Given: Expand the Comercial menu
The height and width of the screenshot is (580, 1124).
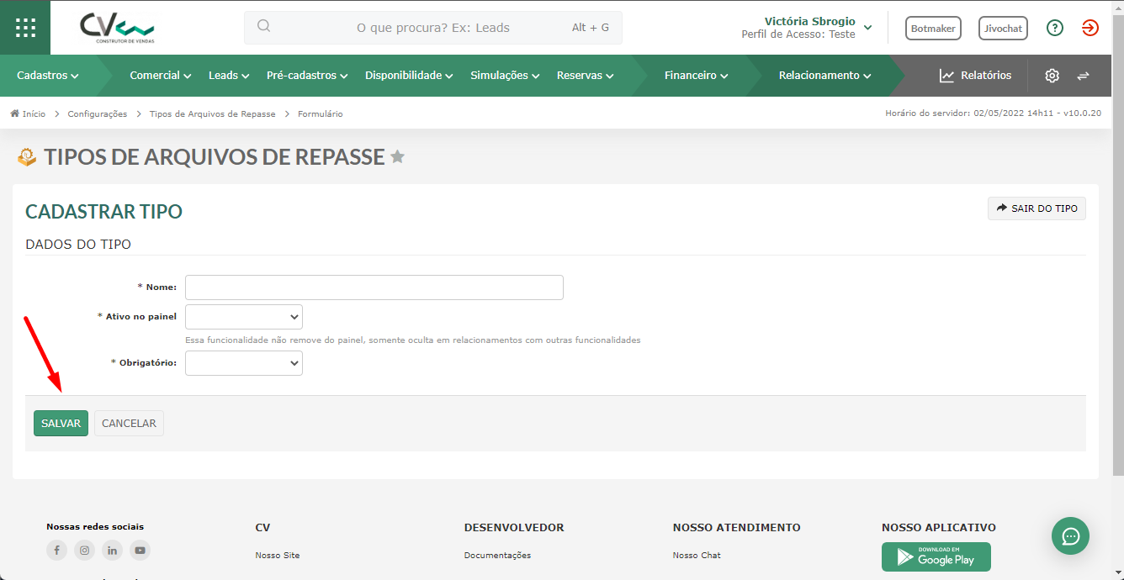Looking at the screenshot, I should click(161, 76).
